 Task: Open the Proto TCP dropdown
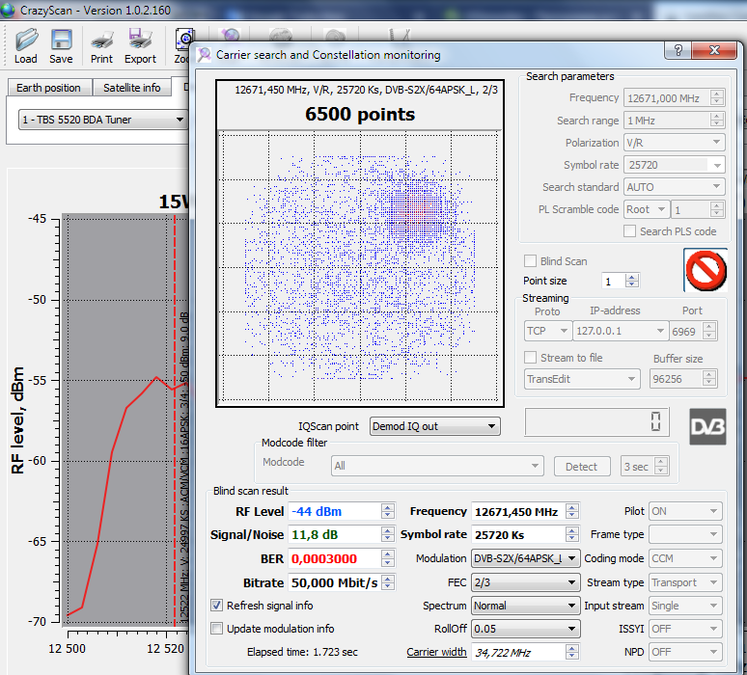pos(547,331)
